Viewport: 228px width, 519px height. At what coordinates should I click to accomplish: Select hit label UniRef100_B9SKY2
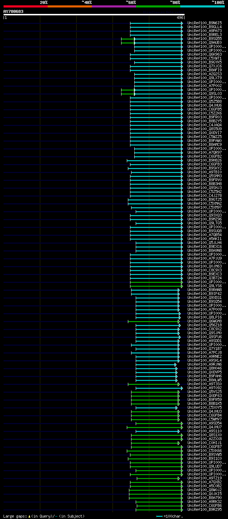point(204,168)
